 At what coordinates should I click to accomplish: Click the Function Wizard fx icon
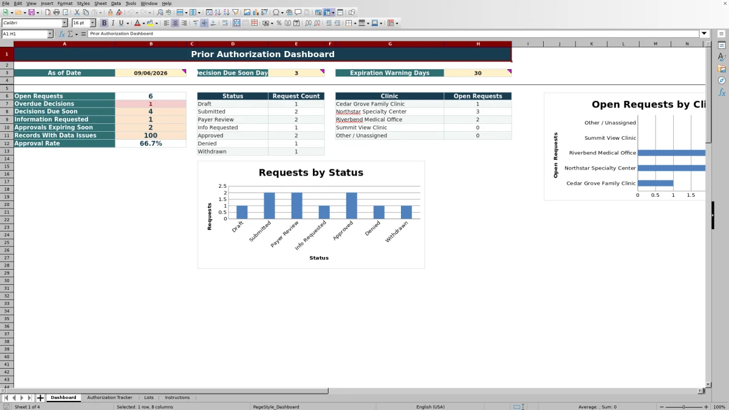(61, 34)
